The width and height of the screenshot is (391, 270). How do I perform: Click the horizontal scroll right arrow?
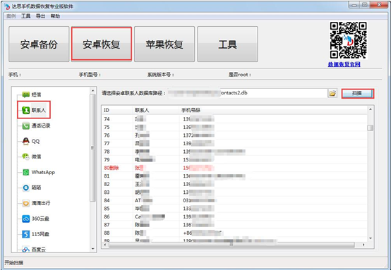tap(363, 245)
